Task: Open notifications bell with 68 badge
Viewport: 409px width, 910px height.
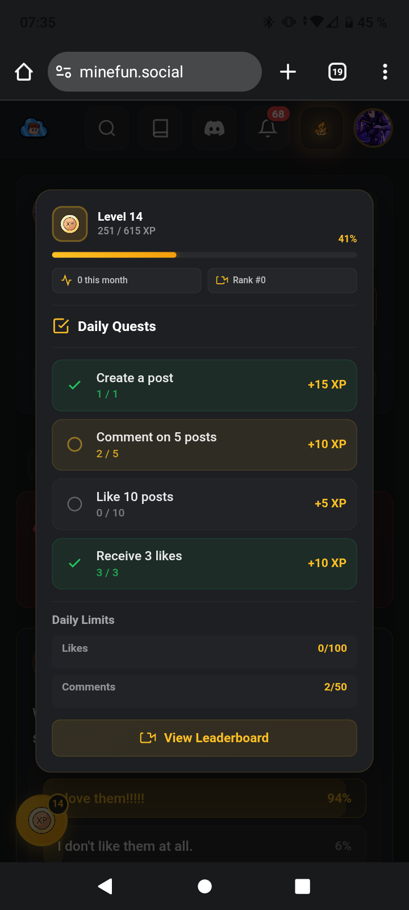Action: 268,129
